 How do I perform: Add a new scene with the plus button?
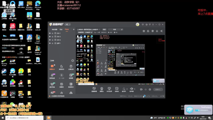74,29
